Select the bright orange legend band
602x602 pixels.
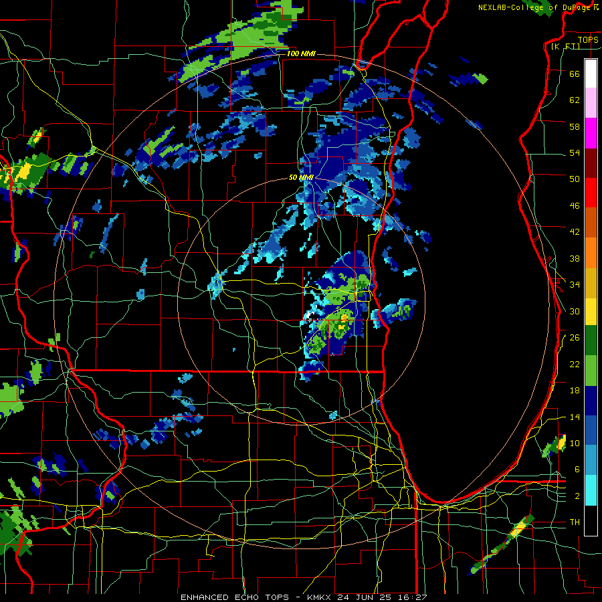click(591, 252)
